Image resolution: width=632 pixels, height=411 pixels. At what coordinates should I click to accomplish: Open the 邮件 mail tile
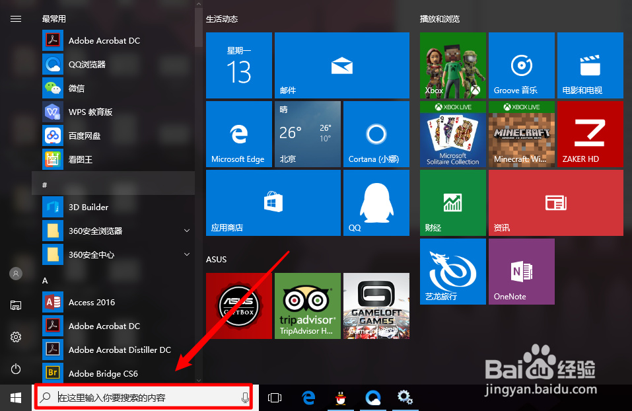[342, 65]
